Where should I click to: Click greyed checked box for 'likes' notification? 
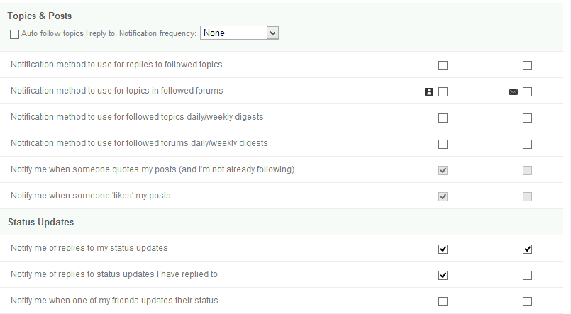pyautogui.click(x=443, y=196)
